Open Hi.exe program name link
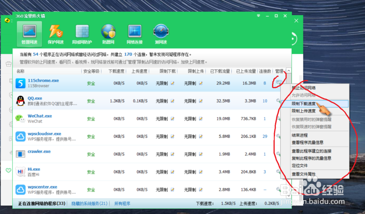 34,169
